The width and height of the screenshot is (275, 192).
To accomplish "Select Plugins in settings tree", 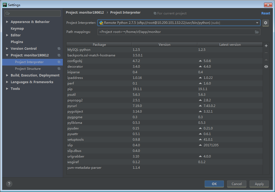I will pyautogui.click(x=17, y=42).
